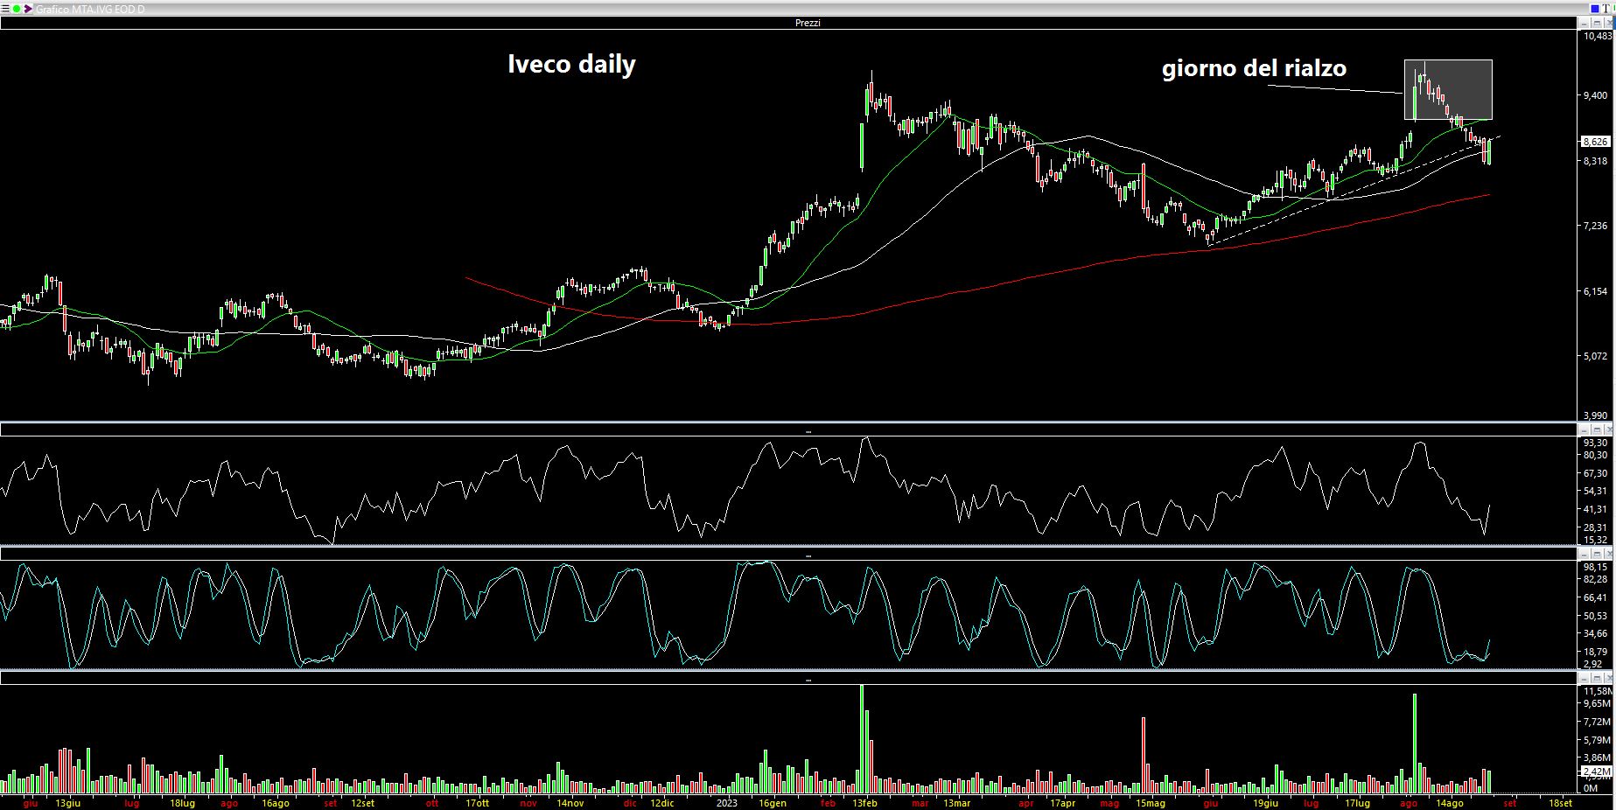Image resolution: width=1616 pixels, height=810 pixels.
Task: Click the purple arrow icon in title bar
Action: (28, 9)
